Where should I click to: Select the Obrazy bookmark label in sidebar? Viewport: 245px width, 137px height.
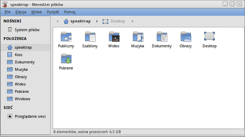coord(21,77)
